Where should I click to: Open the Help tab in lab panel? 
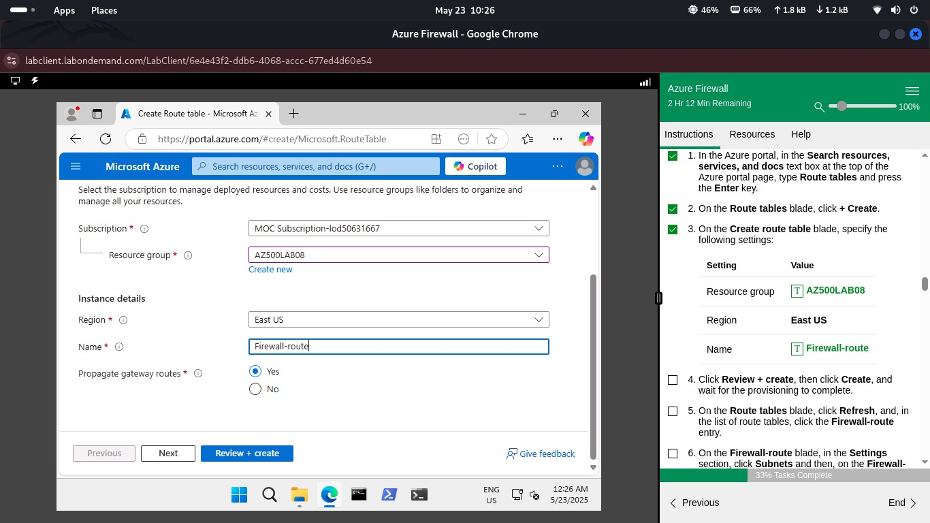point(801,134)
